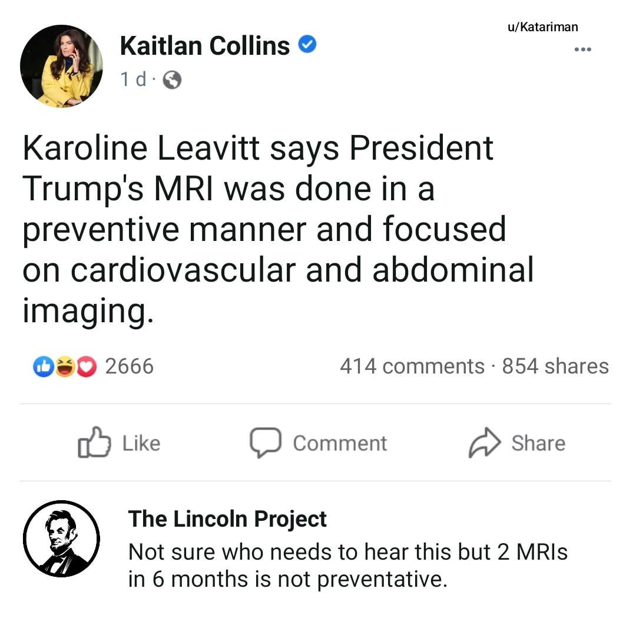
Task: Click the red heart reaction emoji
Action: click(x=87, y=366)
